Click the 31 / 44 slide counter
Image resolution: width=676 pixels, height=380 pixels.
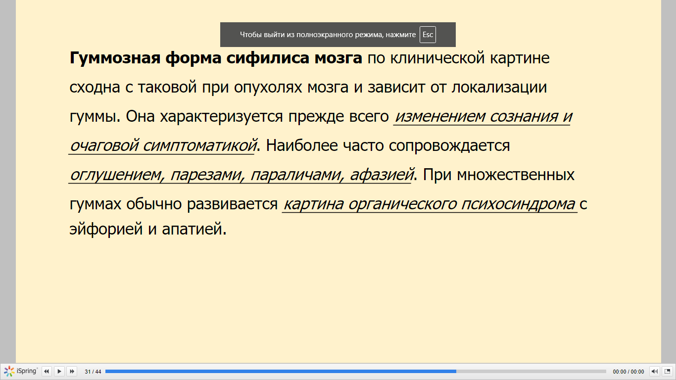pos(93,372)
